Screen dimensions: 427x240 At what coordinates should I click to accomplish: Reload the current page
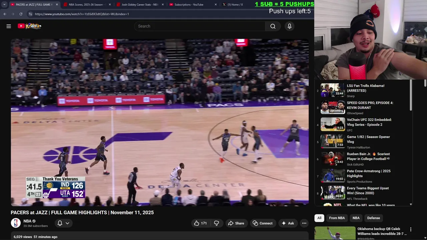pyautogui.click(x=21, y=14)
